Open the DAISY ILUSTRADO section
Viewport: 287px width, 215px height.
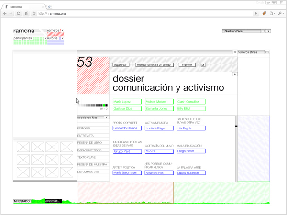coord(89,150)
